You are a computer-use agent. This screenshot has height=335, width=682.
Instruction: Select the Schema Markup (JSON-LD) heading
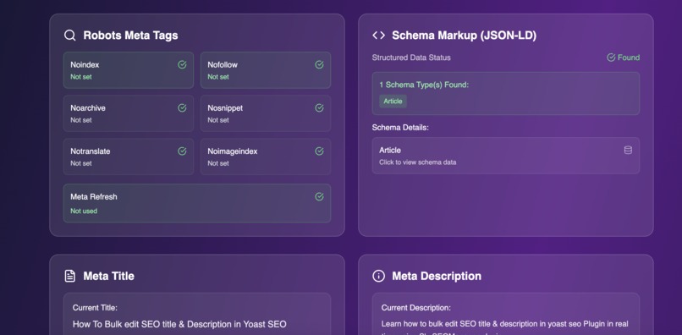coord(464,36)
